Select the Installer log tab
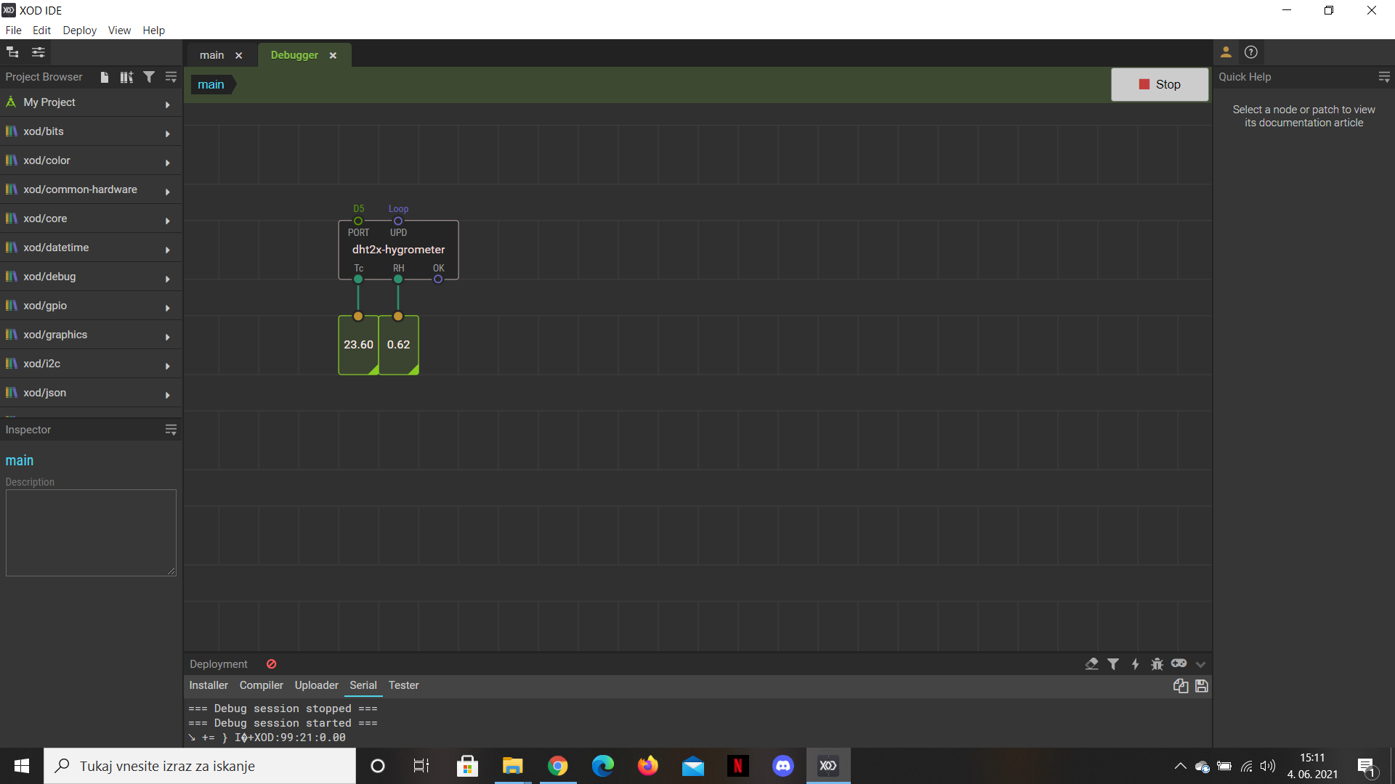1395x784 pixels. click(209, 685)
